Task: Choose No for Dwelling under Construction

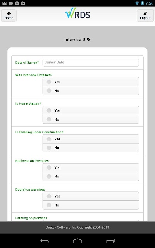Action: point(91,148)
